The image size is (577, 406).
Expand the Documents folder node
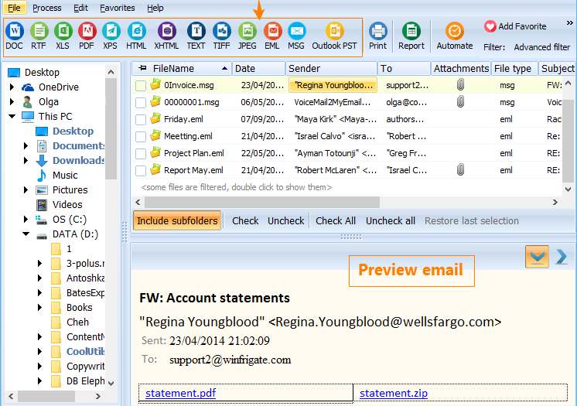[x=26, y=145]
